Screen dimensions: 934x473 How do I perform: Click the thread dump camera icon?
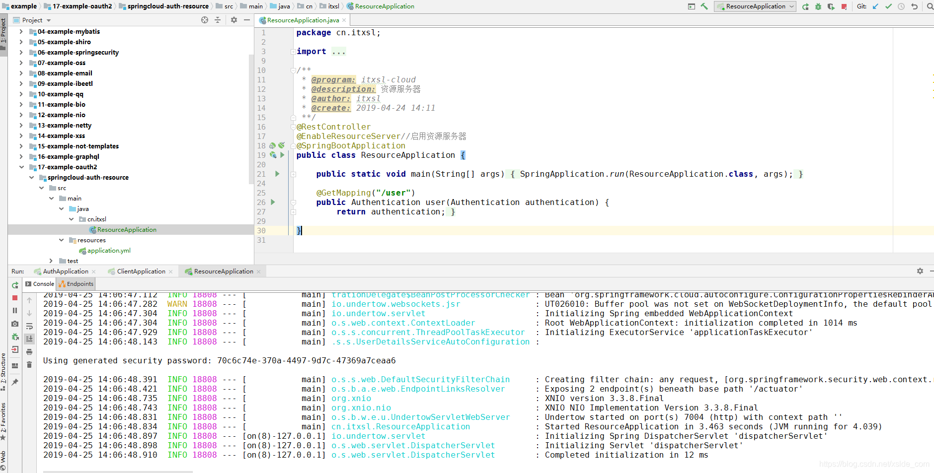(15, 324)
